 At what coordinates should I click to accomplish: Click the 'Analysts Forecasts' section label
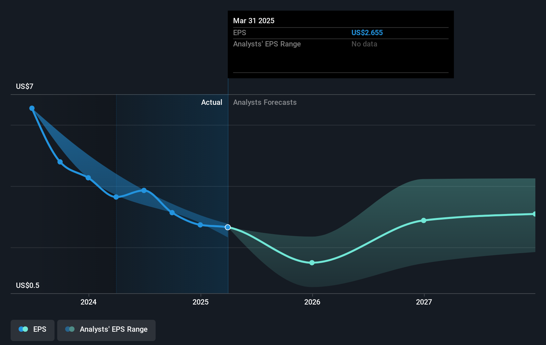265,102
